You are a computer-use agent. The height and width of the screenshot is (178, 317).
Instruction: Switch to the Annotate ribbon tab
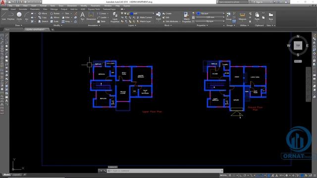pos(23,9)
